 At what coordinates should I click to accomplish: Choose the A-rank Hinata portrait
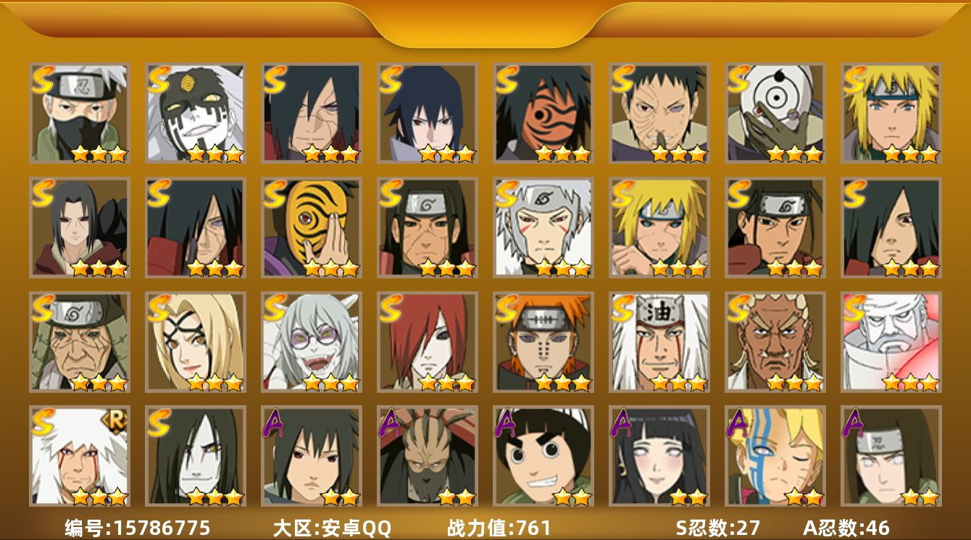click(659, 456)
